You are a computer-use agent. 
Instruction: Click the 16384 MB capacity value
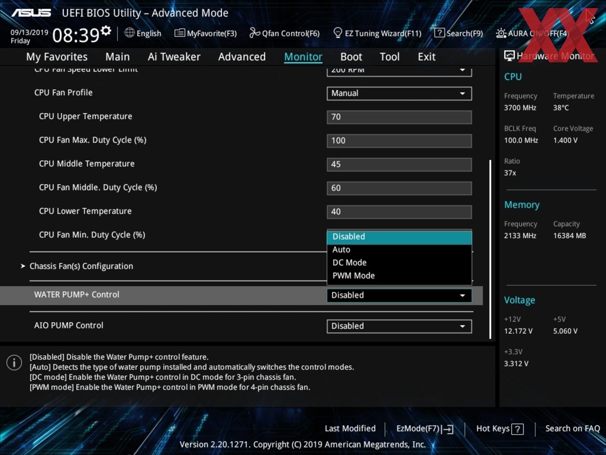pos(569,236)
